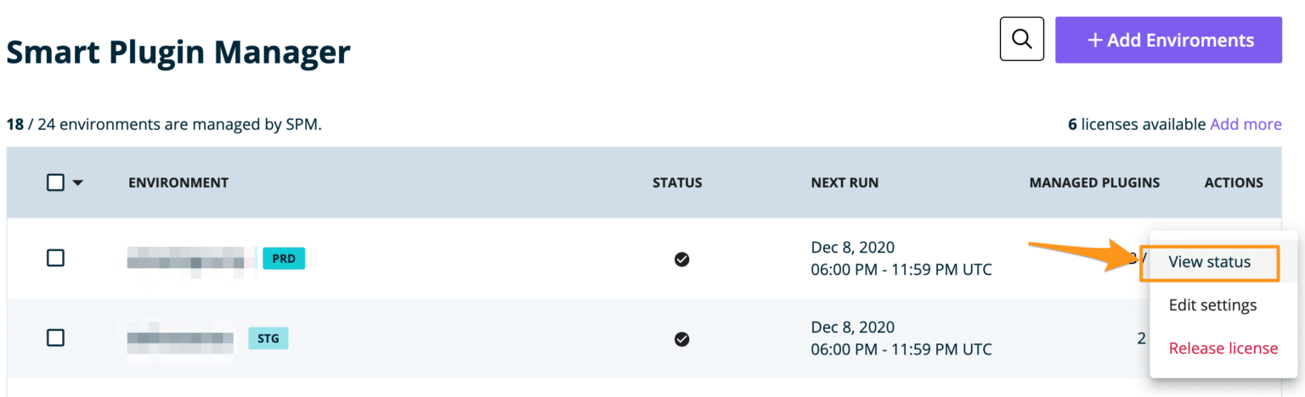Click the Status column header
Screen dimensions: 1305x397
[677, 182]
